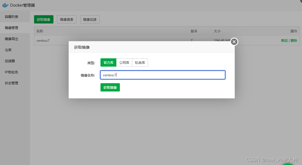Click the 版本 column header
Screen dimensions: 302x165
(194, 31)
